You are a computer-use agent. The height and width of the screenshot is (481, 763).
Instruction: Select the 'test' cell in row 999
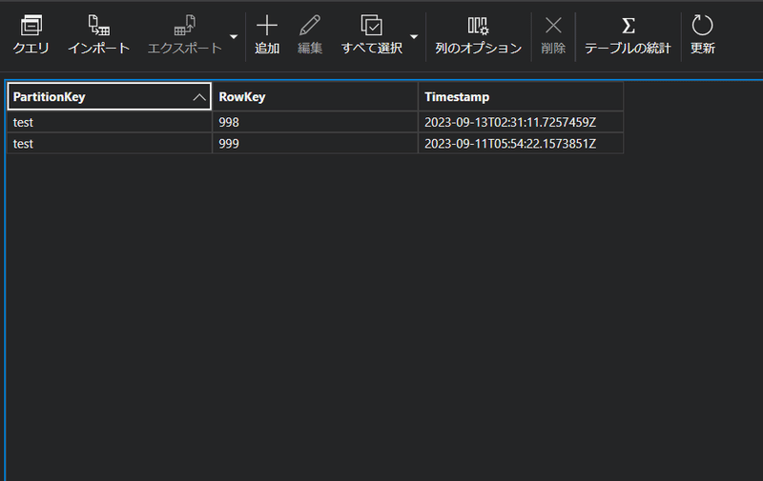pos(110,143)
